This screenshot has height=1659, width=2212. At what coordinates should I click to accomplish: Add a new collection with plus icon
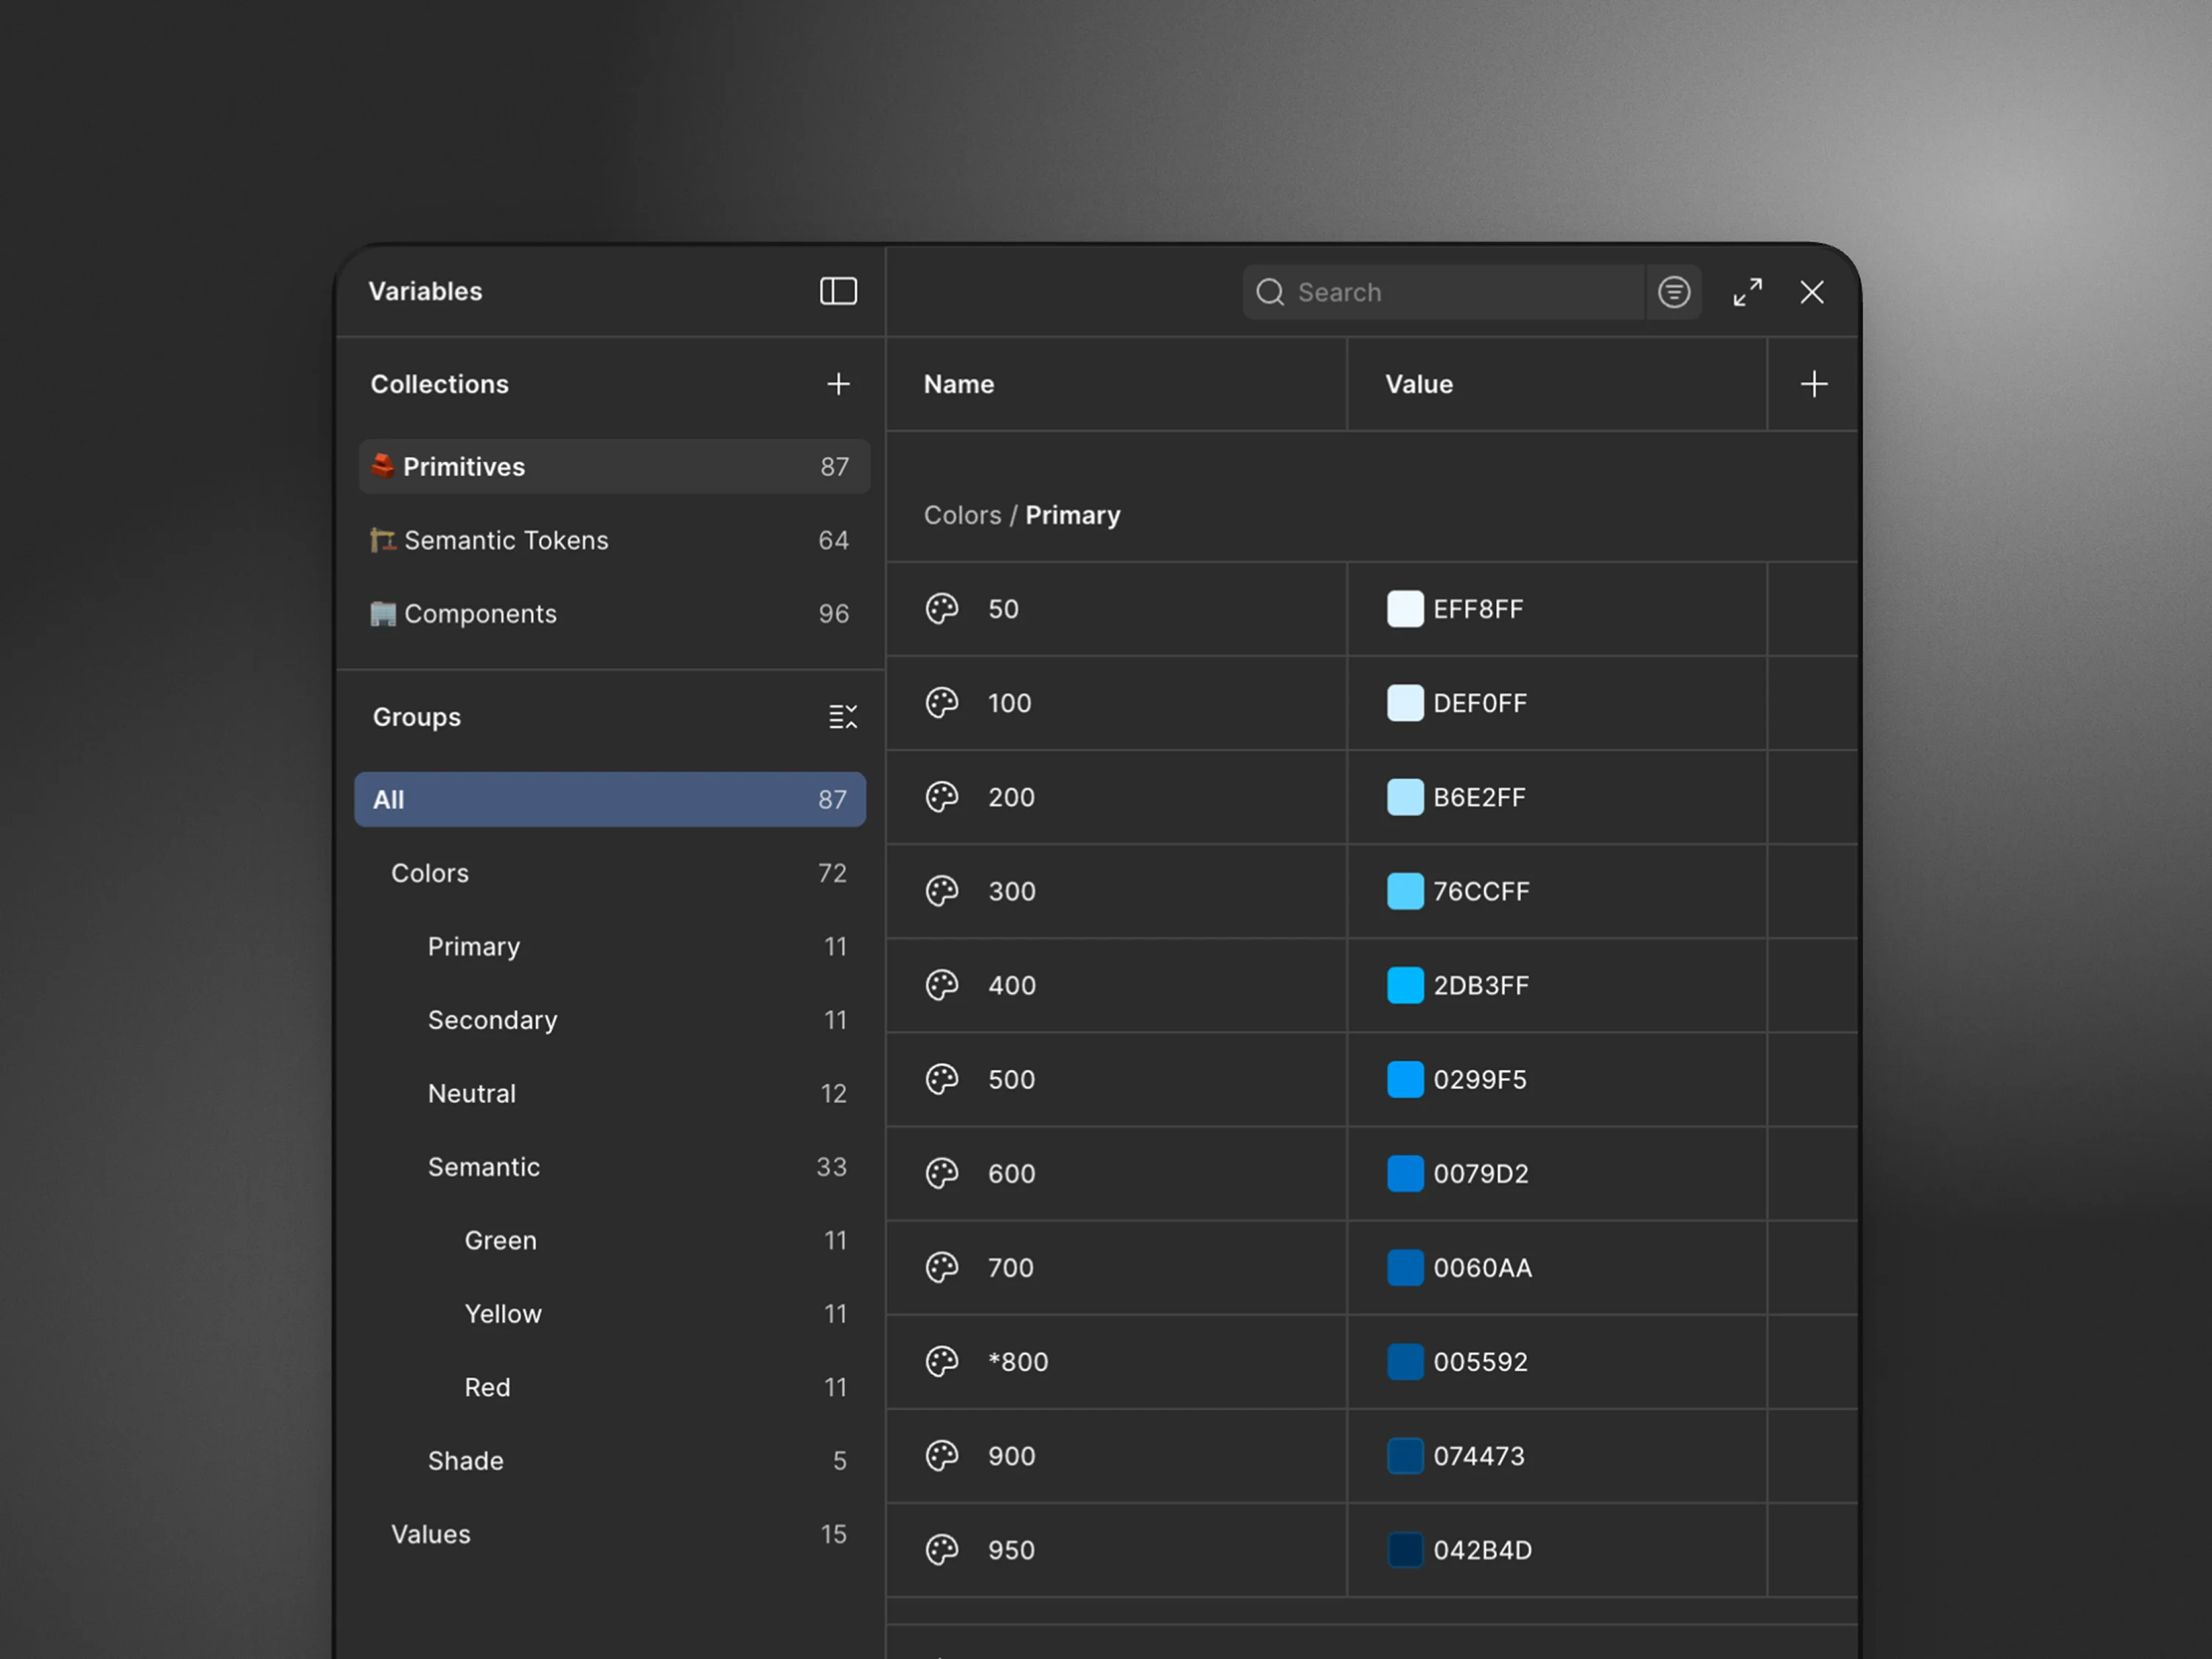838,384
